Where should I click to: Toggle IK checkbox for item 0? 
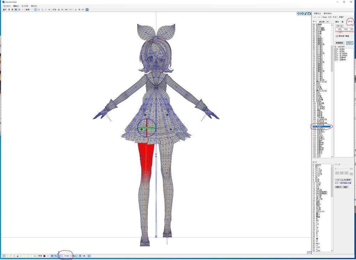pos(336,49)
